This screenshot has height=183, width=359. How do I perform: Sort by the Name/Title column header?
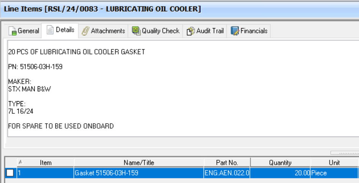click(139, 162)
